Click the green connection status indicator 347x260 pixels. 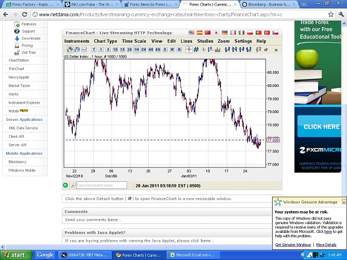pos(66,185)
